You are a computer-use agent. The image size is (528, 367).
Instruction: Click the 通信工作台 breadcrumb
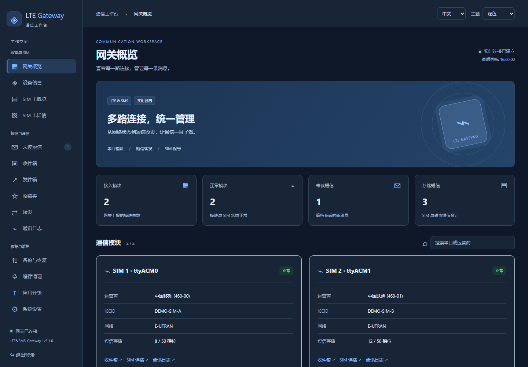click(107, 14)
